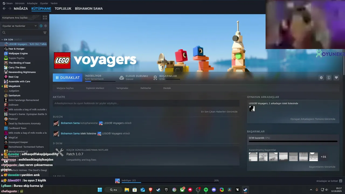Screen dimensions: 345x194
Task: Go back with navigation arrow
Action: click(x=4, y=9)
